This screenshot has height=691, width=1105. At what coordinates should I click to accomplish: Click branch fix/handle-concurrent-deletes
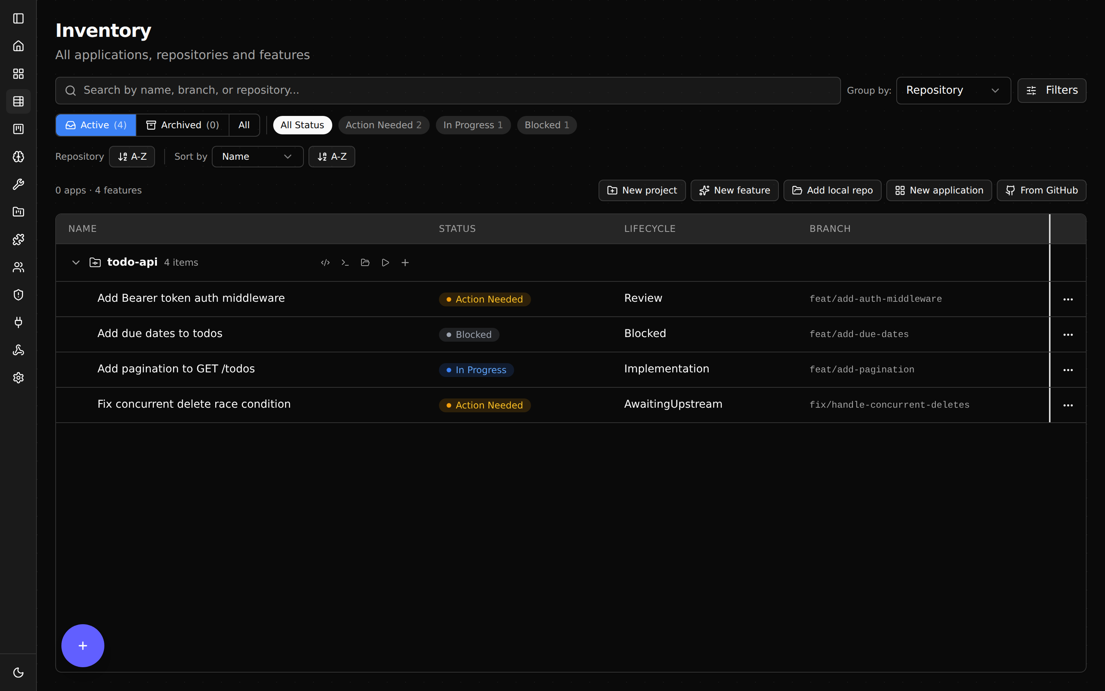click(x=889, y=405)
